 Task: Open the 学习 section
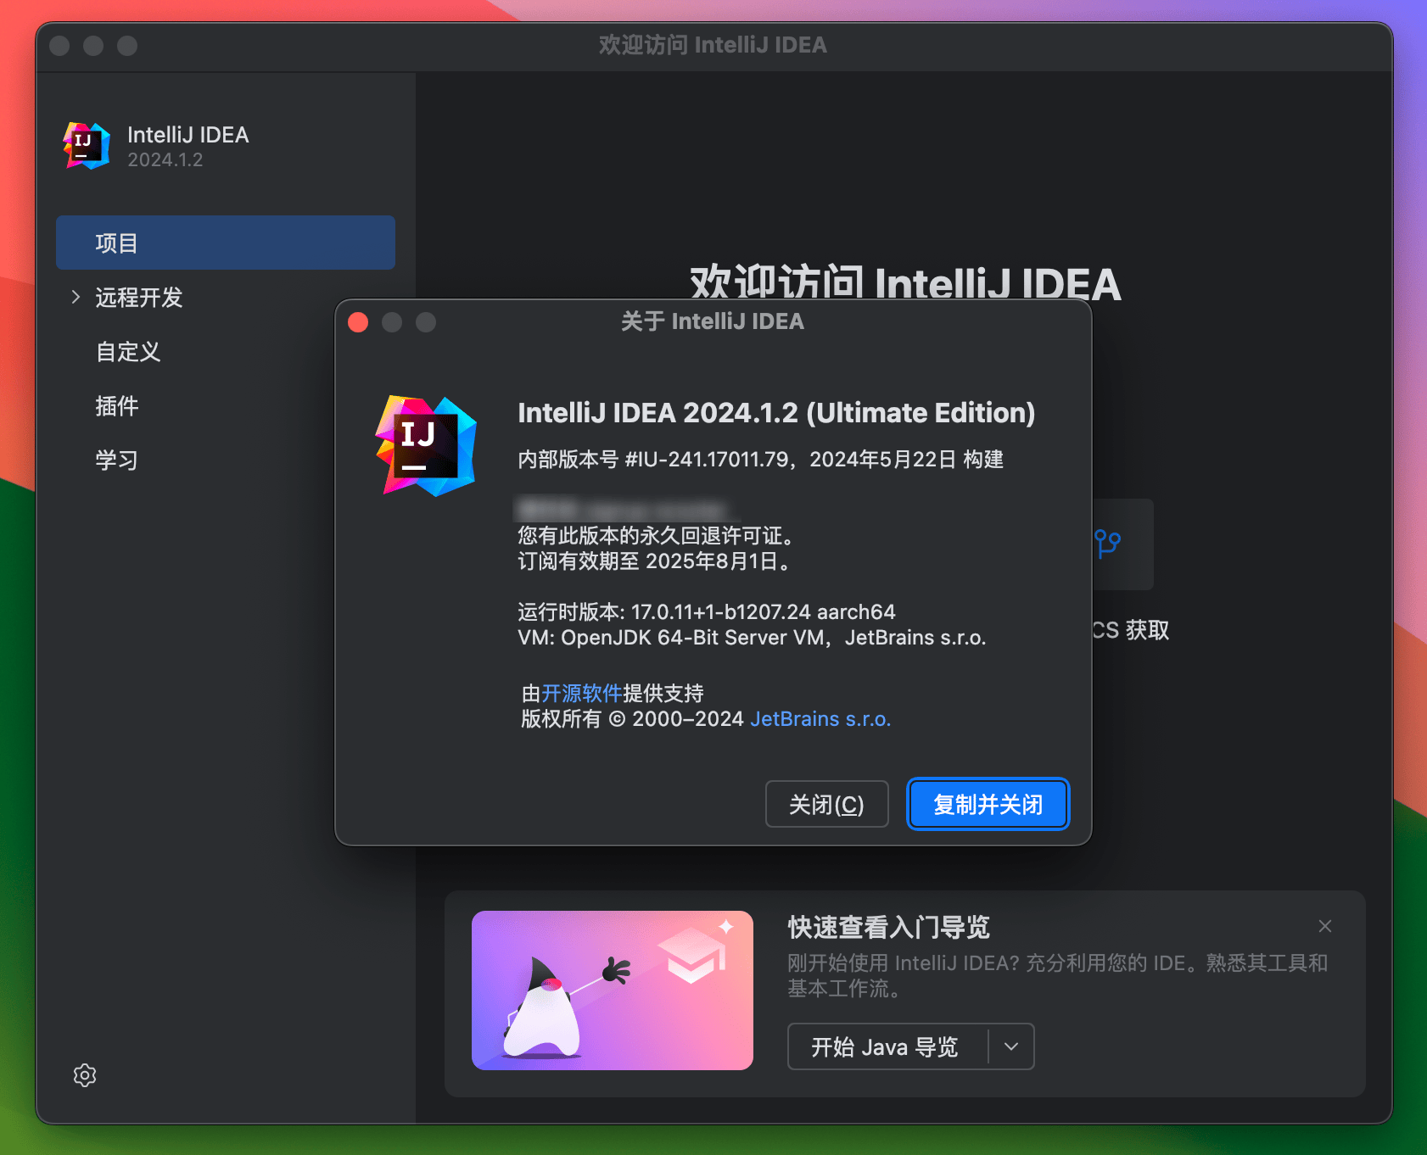point(116,460)
